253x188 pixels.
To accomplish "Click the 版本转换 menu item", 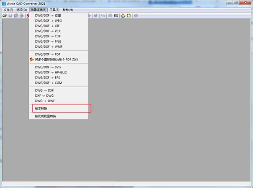I will point(59,109).
